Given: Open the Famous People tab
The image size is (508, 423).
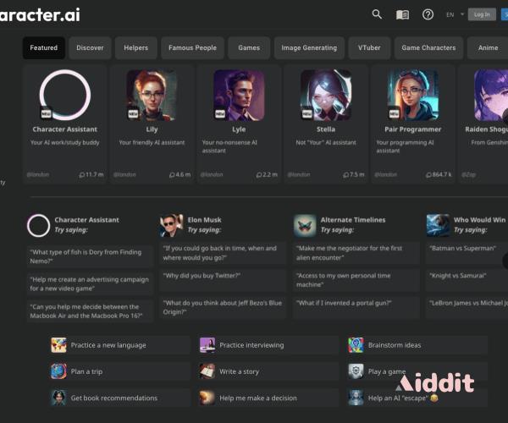Looking at the screenshot, I should pos(192,48).
